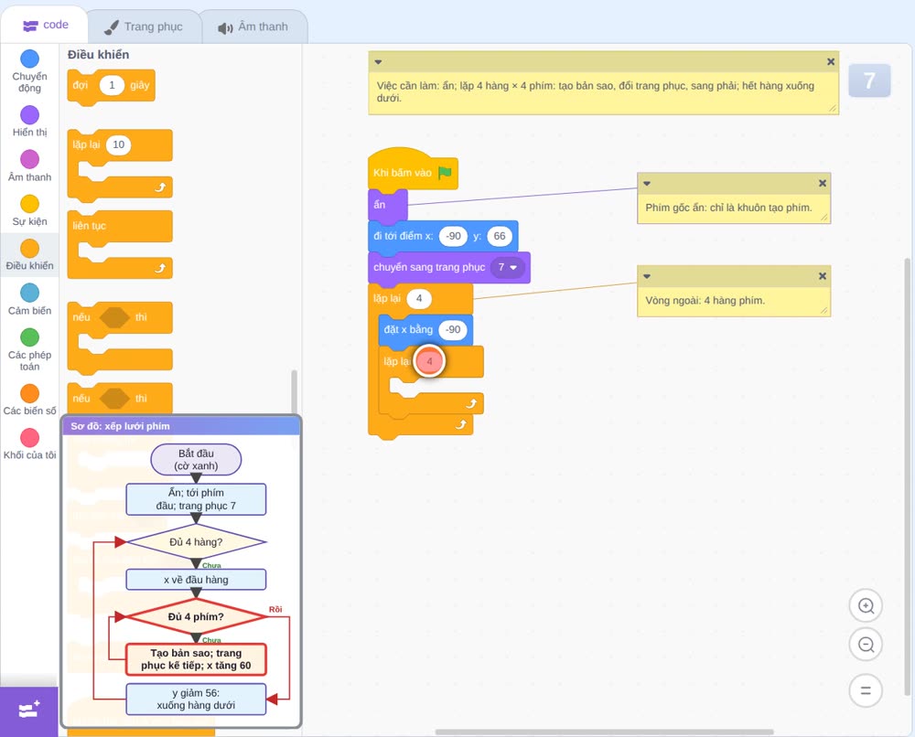The image size is (915, 737).
Task: Open the Khối của tôi category
Action: [x=29, y=444]
